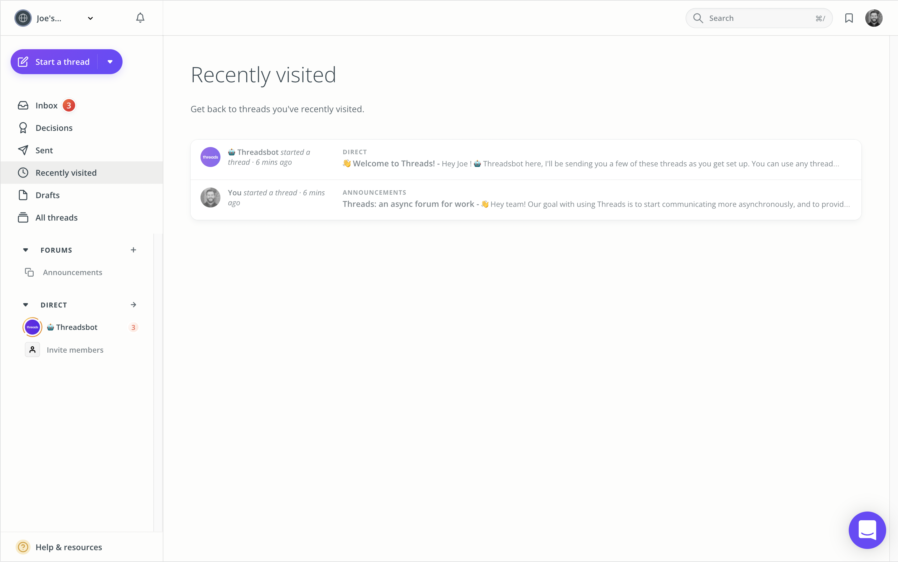
Task: Click the notifications bell icon
Action: [140, 18]
